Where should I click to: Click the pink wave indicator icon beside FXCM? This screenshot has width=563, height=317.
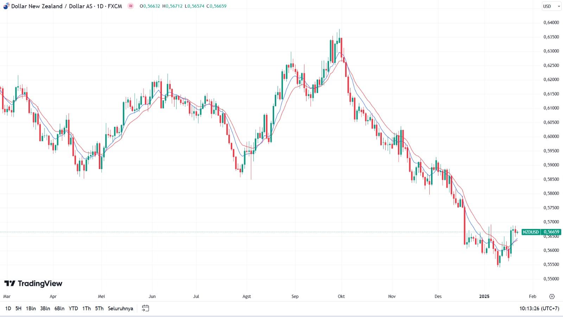(x=131, y=6)
